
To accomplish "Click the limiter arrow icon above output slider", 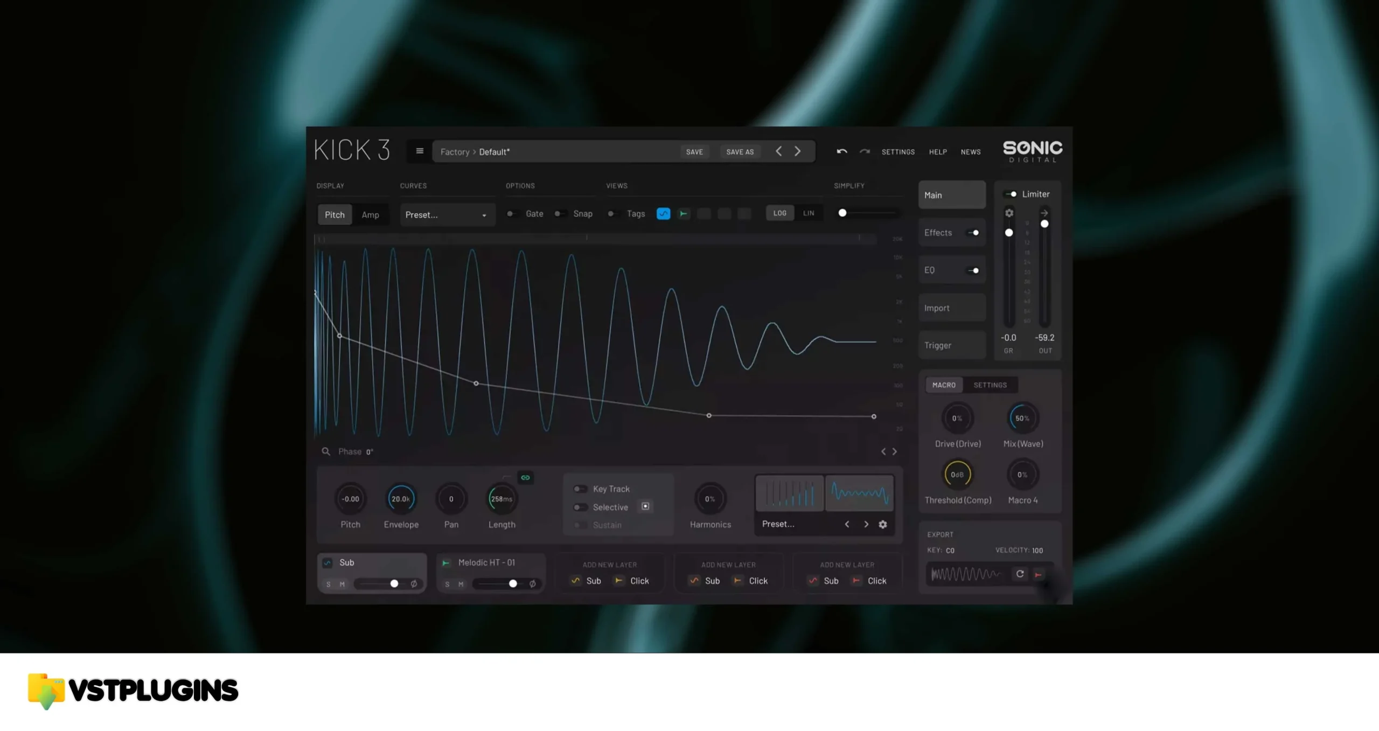I will tap(1044, 213).
